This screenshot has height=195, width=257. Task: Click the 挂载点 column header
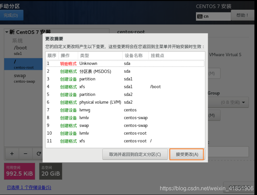tap(177, 55)
